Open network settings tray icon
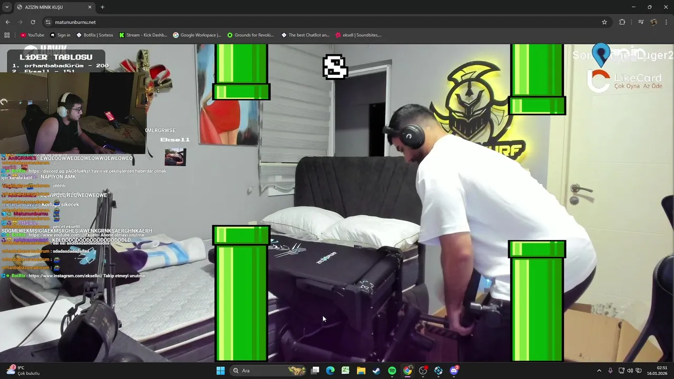674x379 pixels. tap(621, 371)
